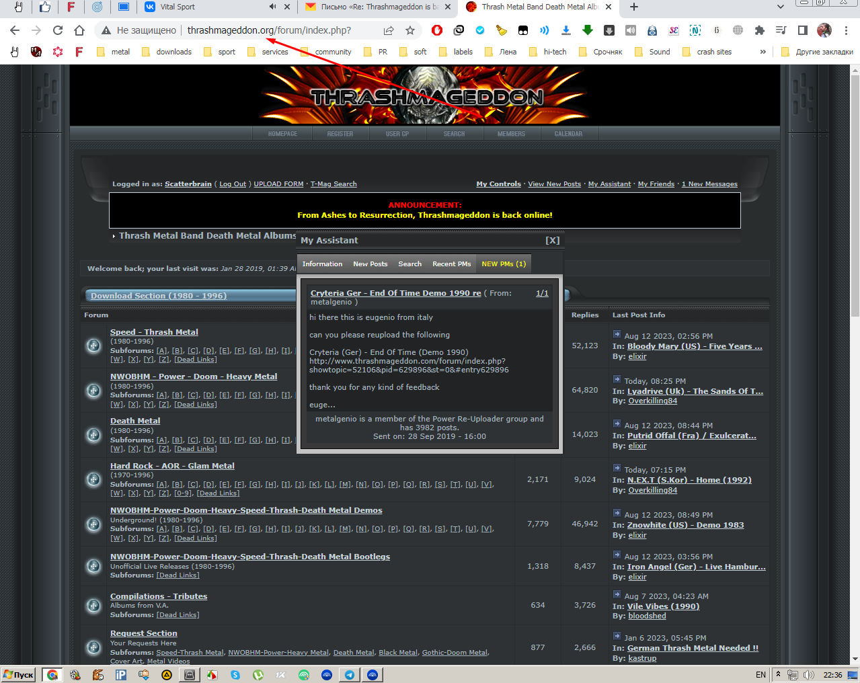
Task: Open the Scatterbrain profile link
Action: pyautogui.click(x=188, y=184)
